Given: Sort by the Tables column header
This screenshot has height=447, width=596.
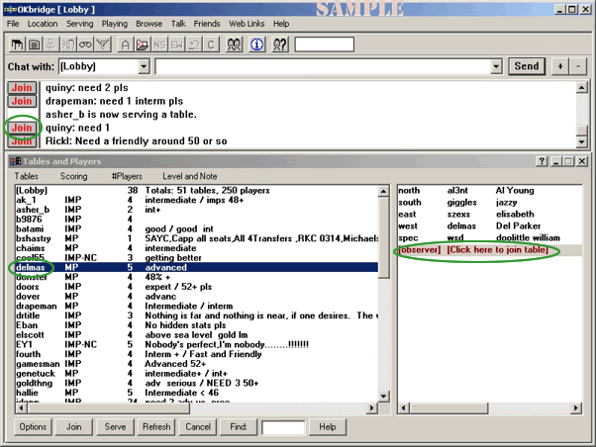Looking at the screenshot, I should [26, 176].
